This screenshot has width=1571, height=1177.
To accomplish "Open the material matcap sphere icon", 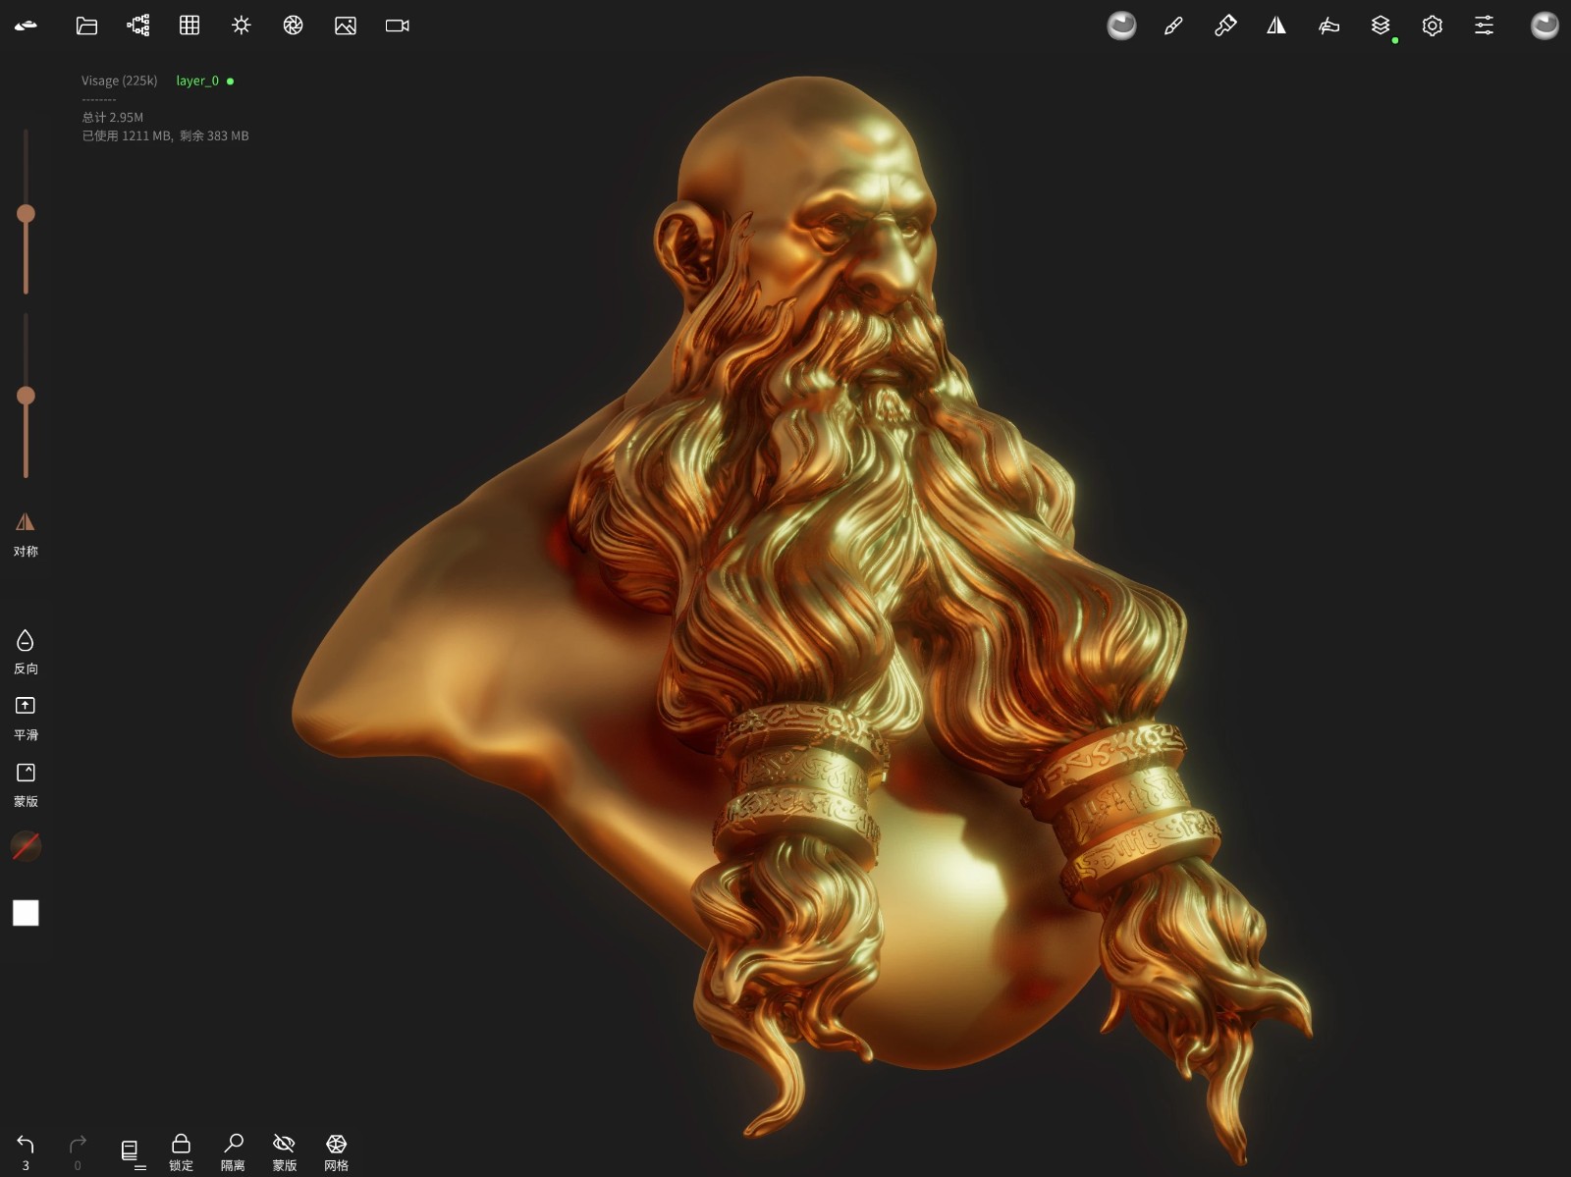I will (x=1121, y=26).
